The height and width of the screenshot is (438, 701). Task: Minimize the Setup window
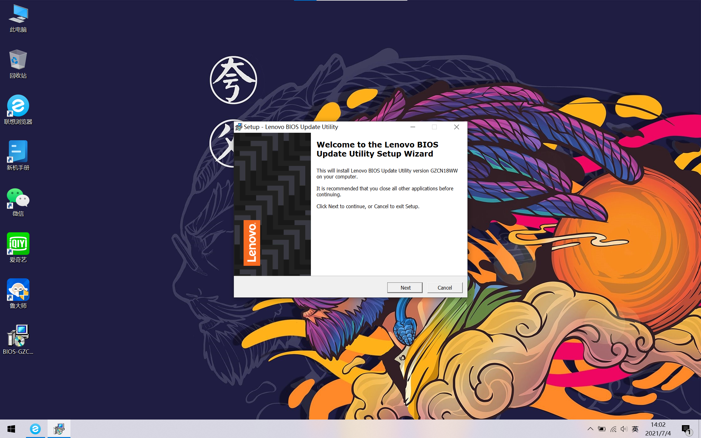[x=413, y=127]
